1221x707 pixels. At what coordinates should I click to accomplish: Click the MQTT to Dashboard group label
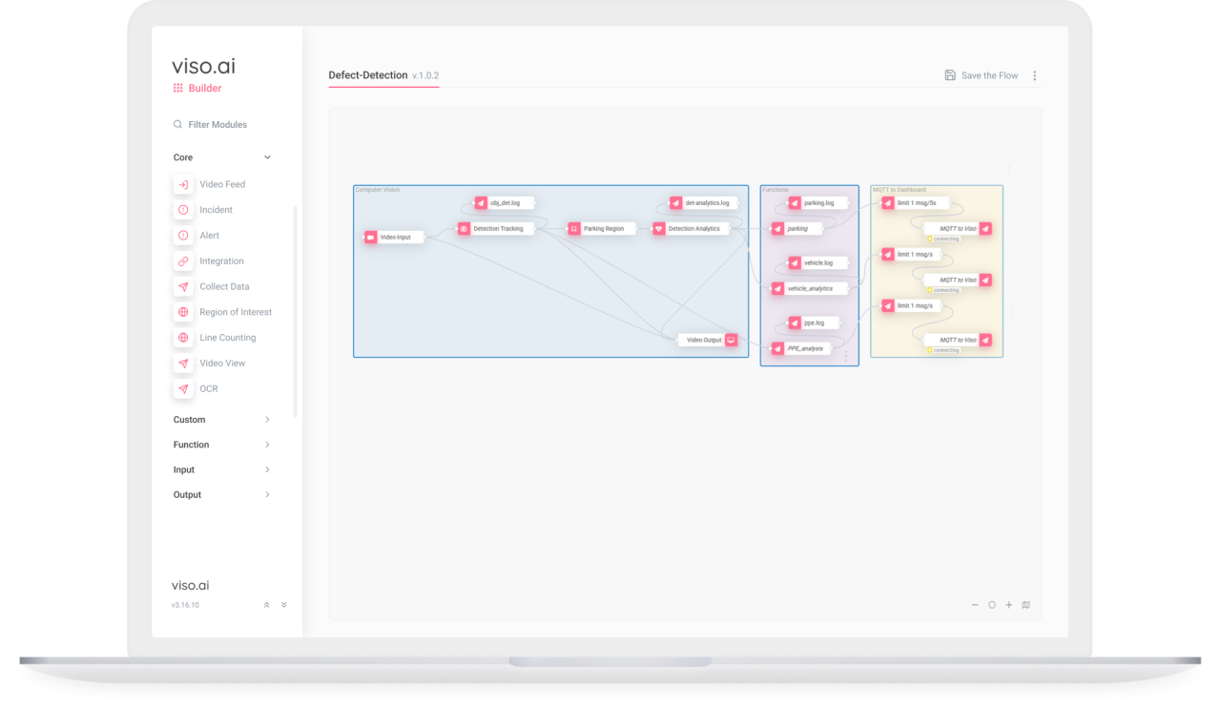(900, 190)
